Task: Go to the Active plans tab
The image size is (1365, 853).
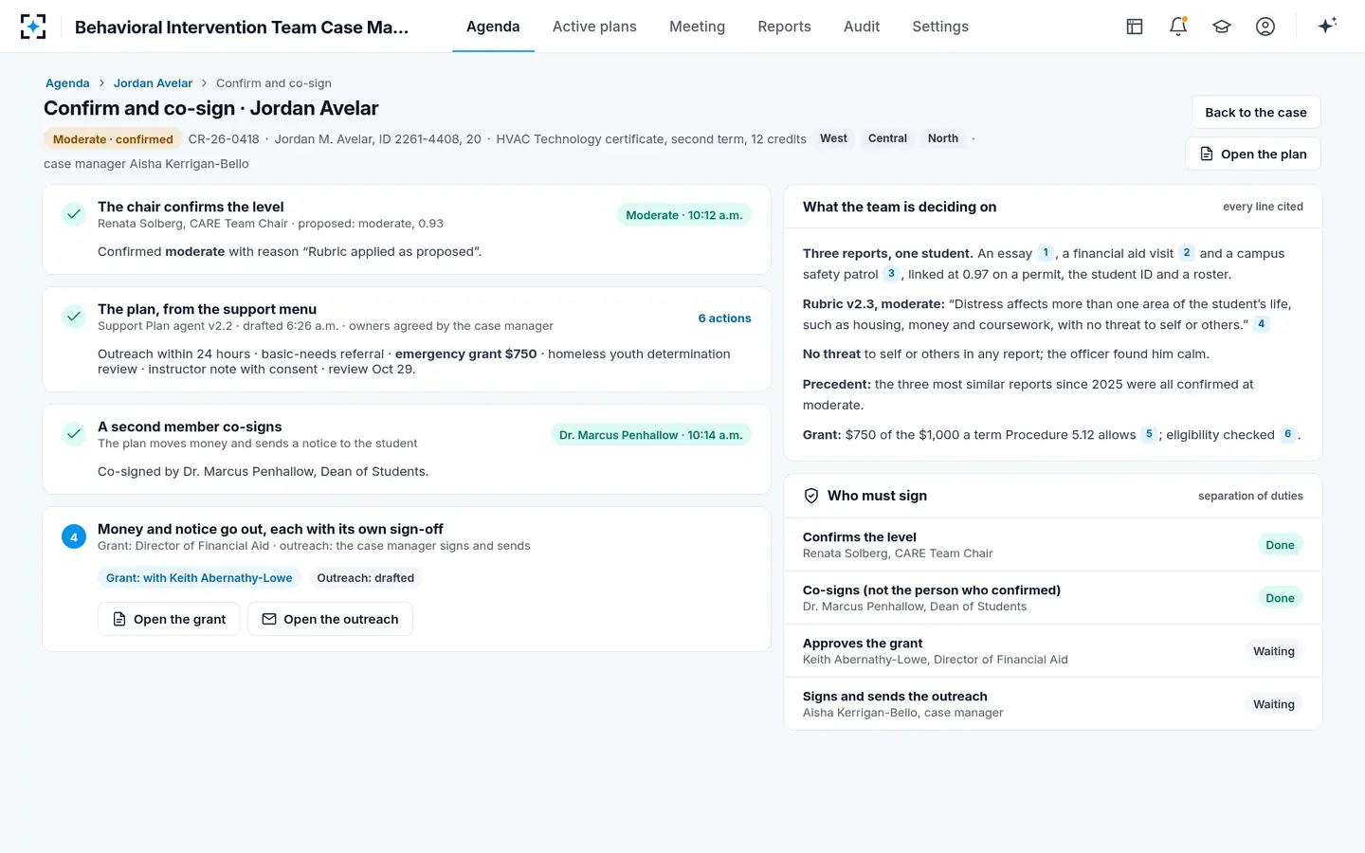Action: click(x=594, y=27)
